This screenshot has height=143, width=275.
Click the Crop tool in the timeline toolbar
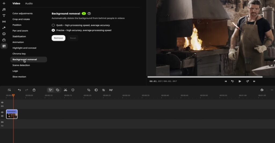point(89,90)
